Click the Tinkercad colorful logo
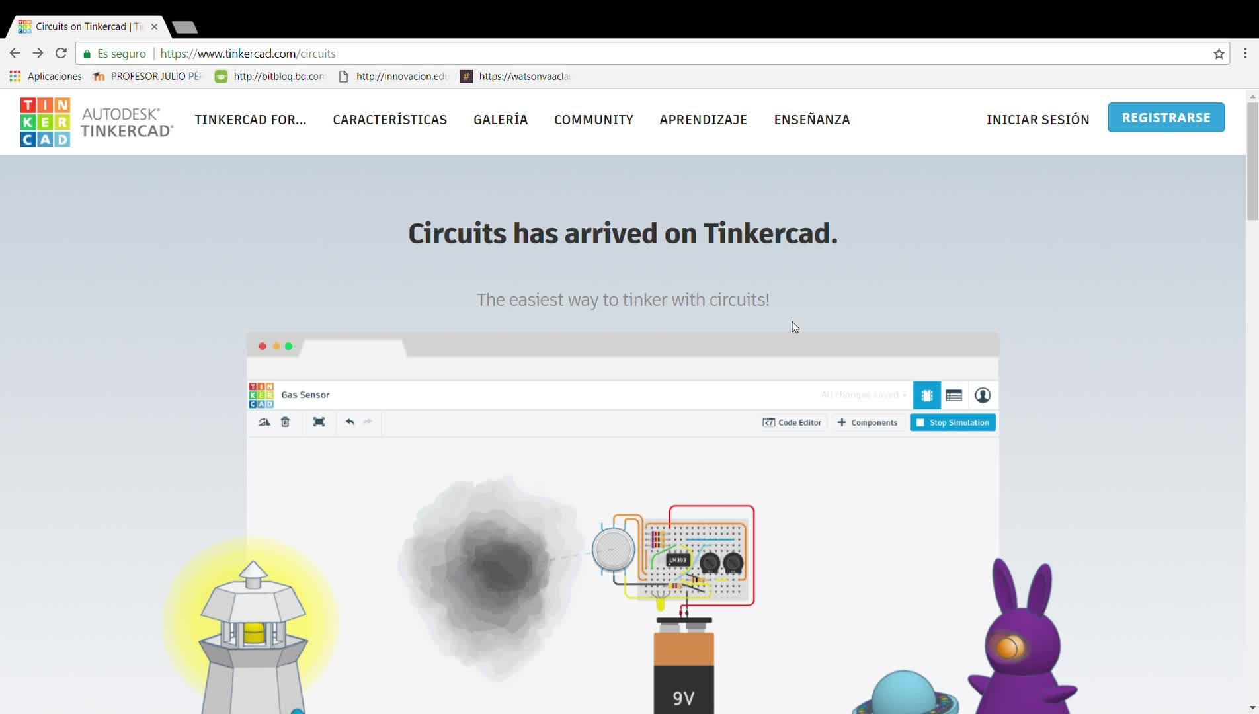 point(45,122)
